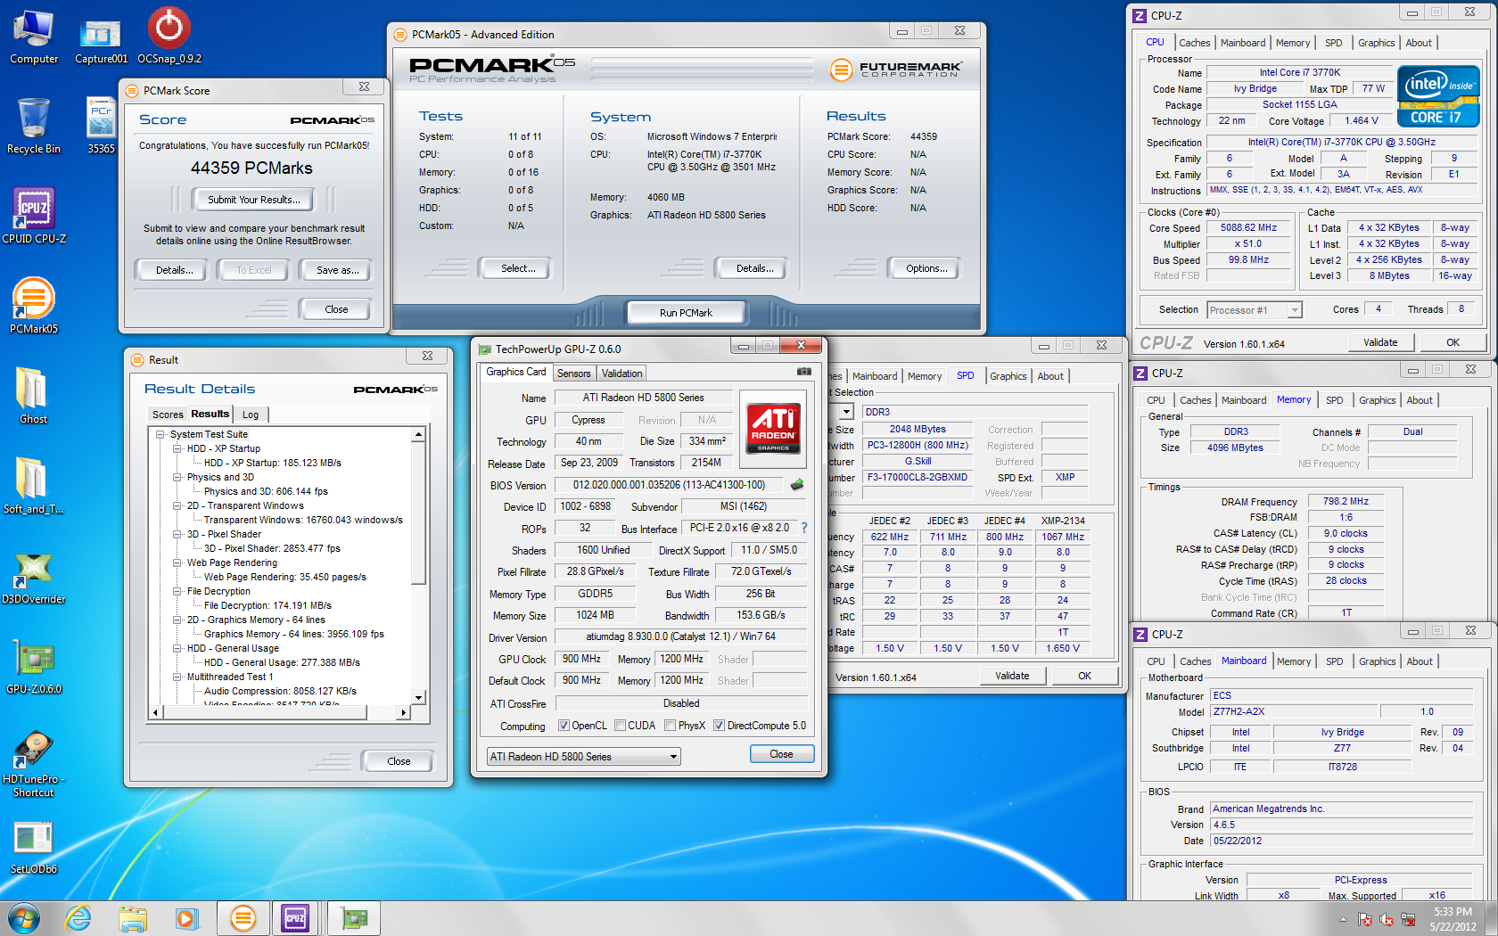This screenshot has height=936, width=1498.
Task: Switch to PCMark05 taskbar button
Action: (x=243, y=918)
